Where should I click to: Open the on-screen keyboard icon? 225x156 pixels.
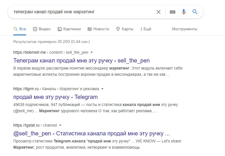click(x=172, y=12)
